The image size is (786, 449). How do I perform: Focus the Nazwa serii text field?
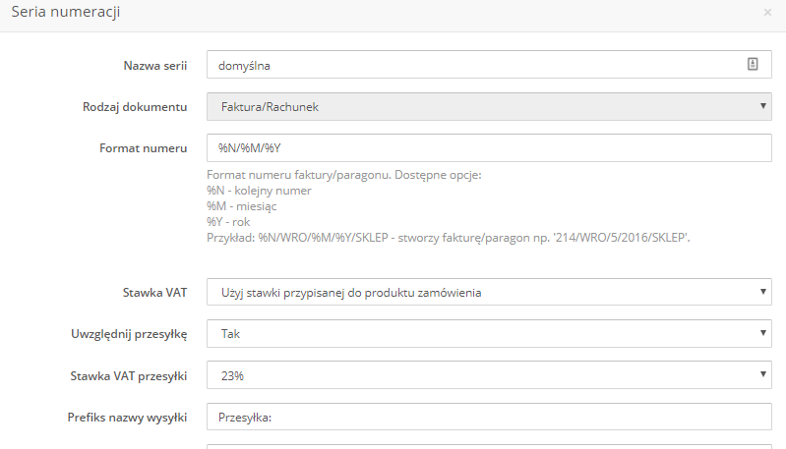coord(489,65)
